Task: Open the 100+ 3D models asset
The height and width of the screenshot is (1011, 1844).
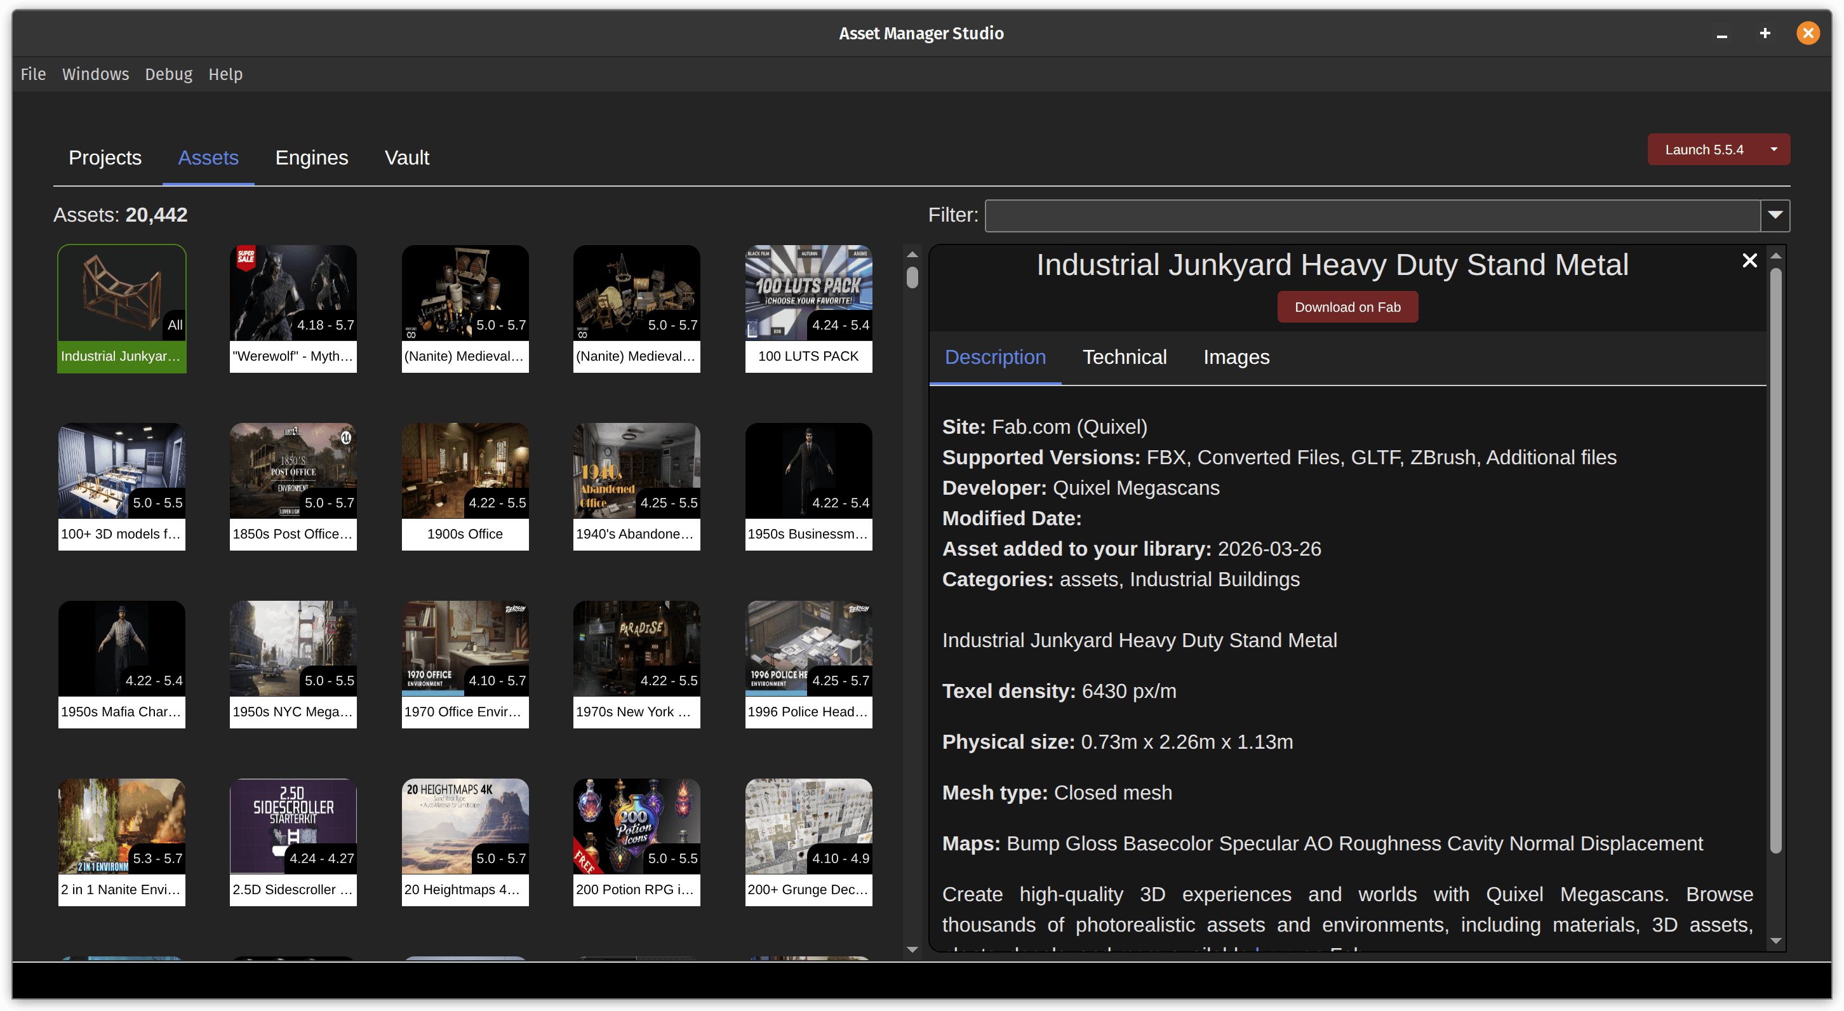Action: click(x=122, y=486)
